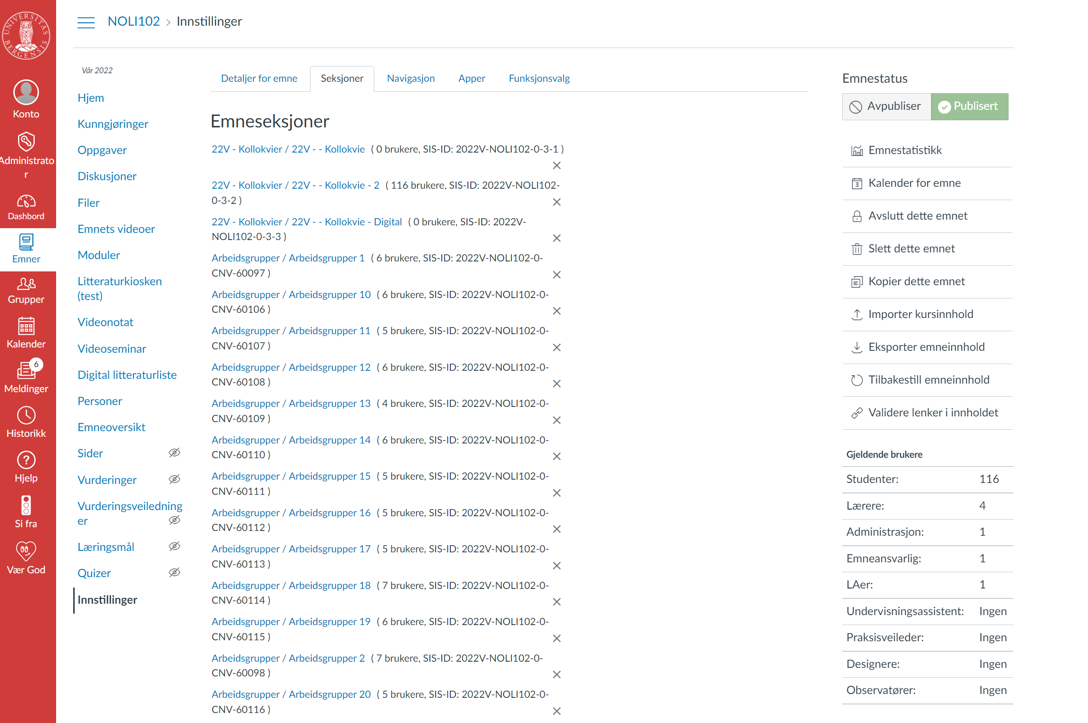
Task: Open Emnets videoer link
Action: tap(116, 229)
